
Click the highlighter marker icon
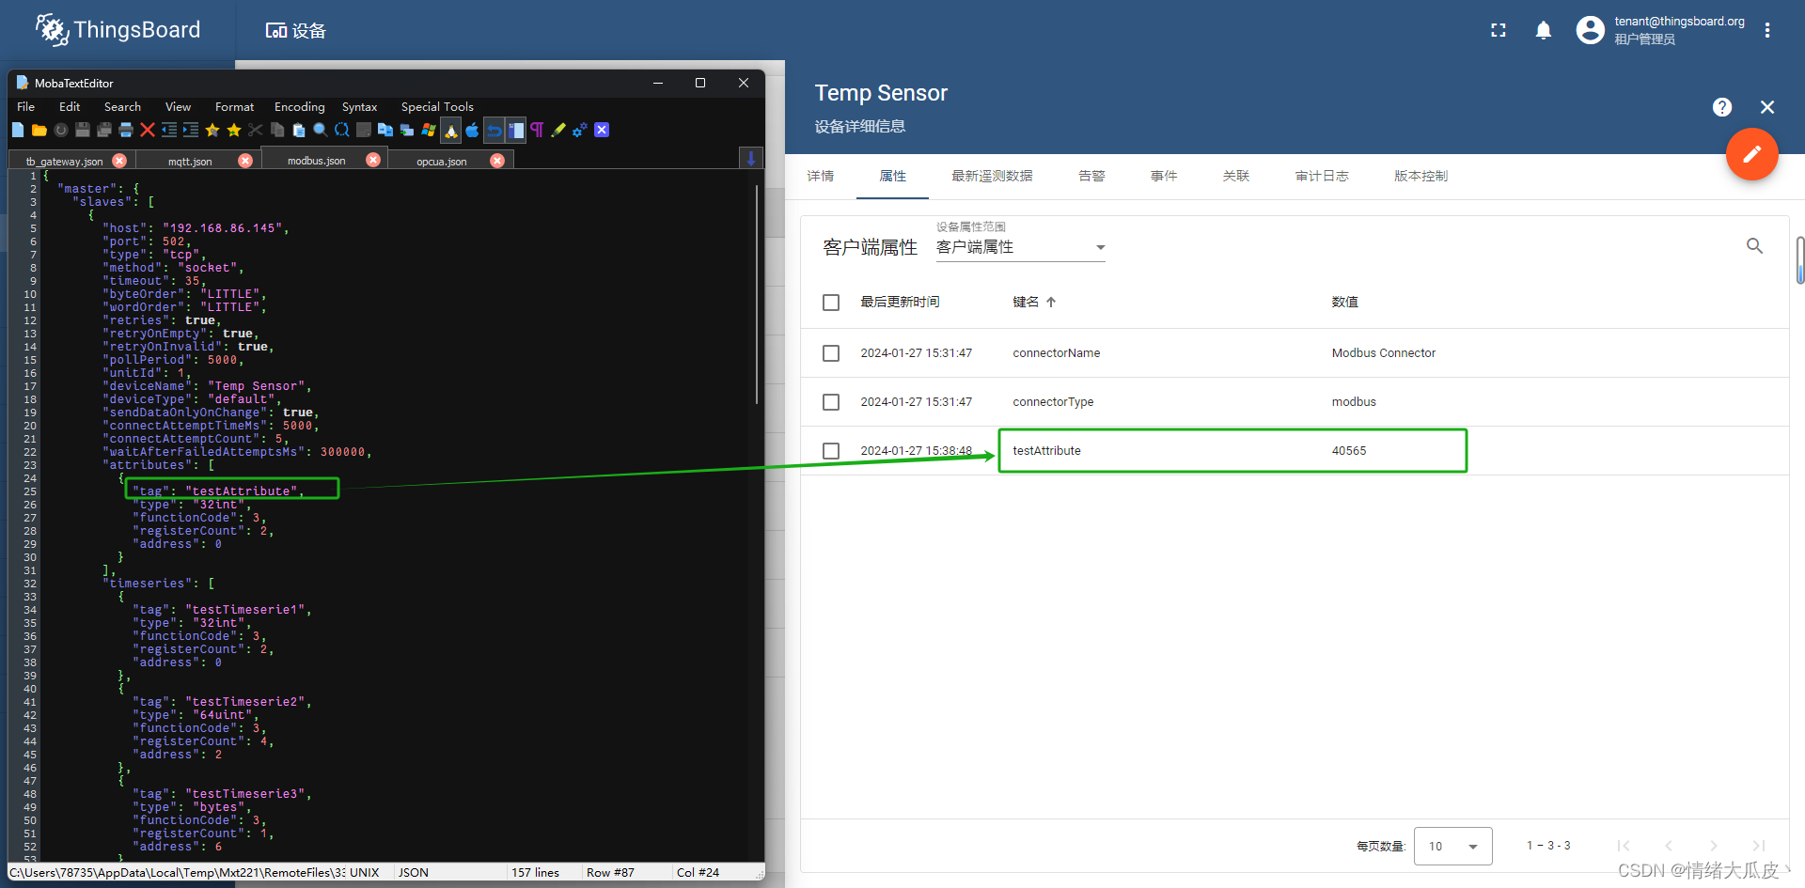pyautogui.click(x=558, y=130)
